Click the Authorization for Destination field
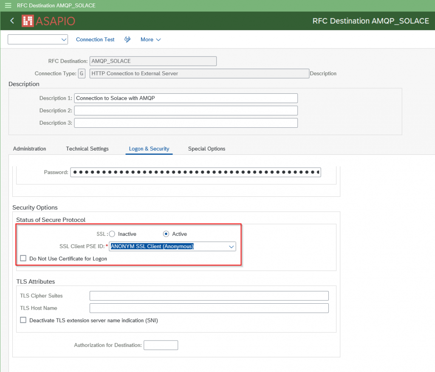The width and height of the screenshot is (435, 372). click(x=161, y=345)
